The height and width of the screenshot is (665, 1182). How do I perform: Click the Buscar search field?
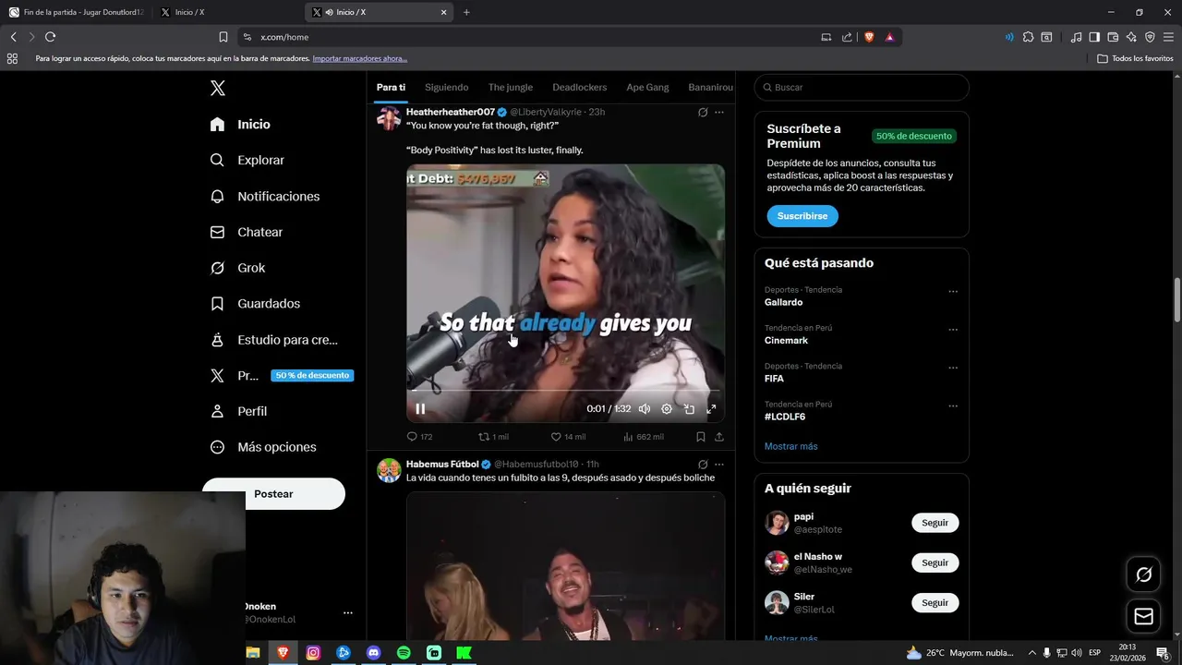click(862, 87)
